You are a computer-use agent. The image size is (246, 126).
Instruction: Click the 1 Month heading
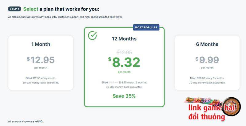(x=41, y=44)
